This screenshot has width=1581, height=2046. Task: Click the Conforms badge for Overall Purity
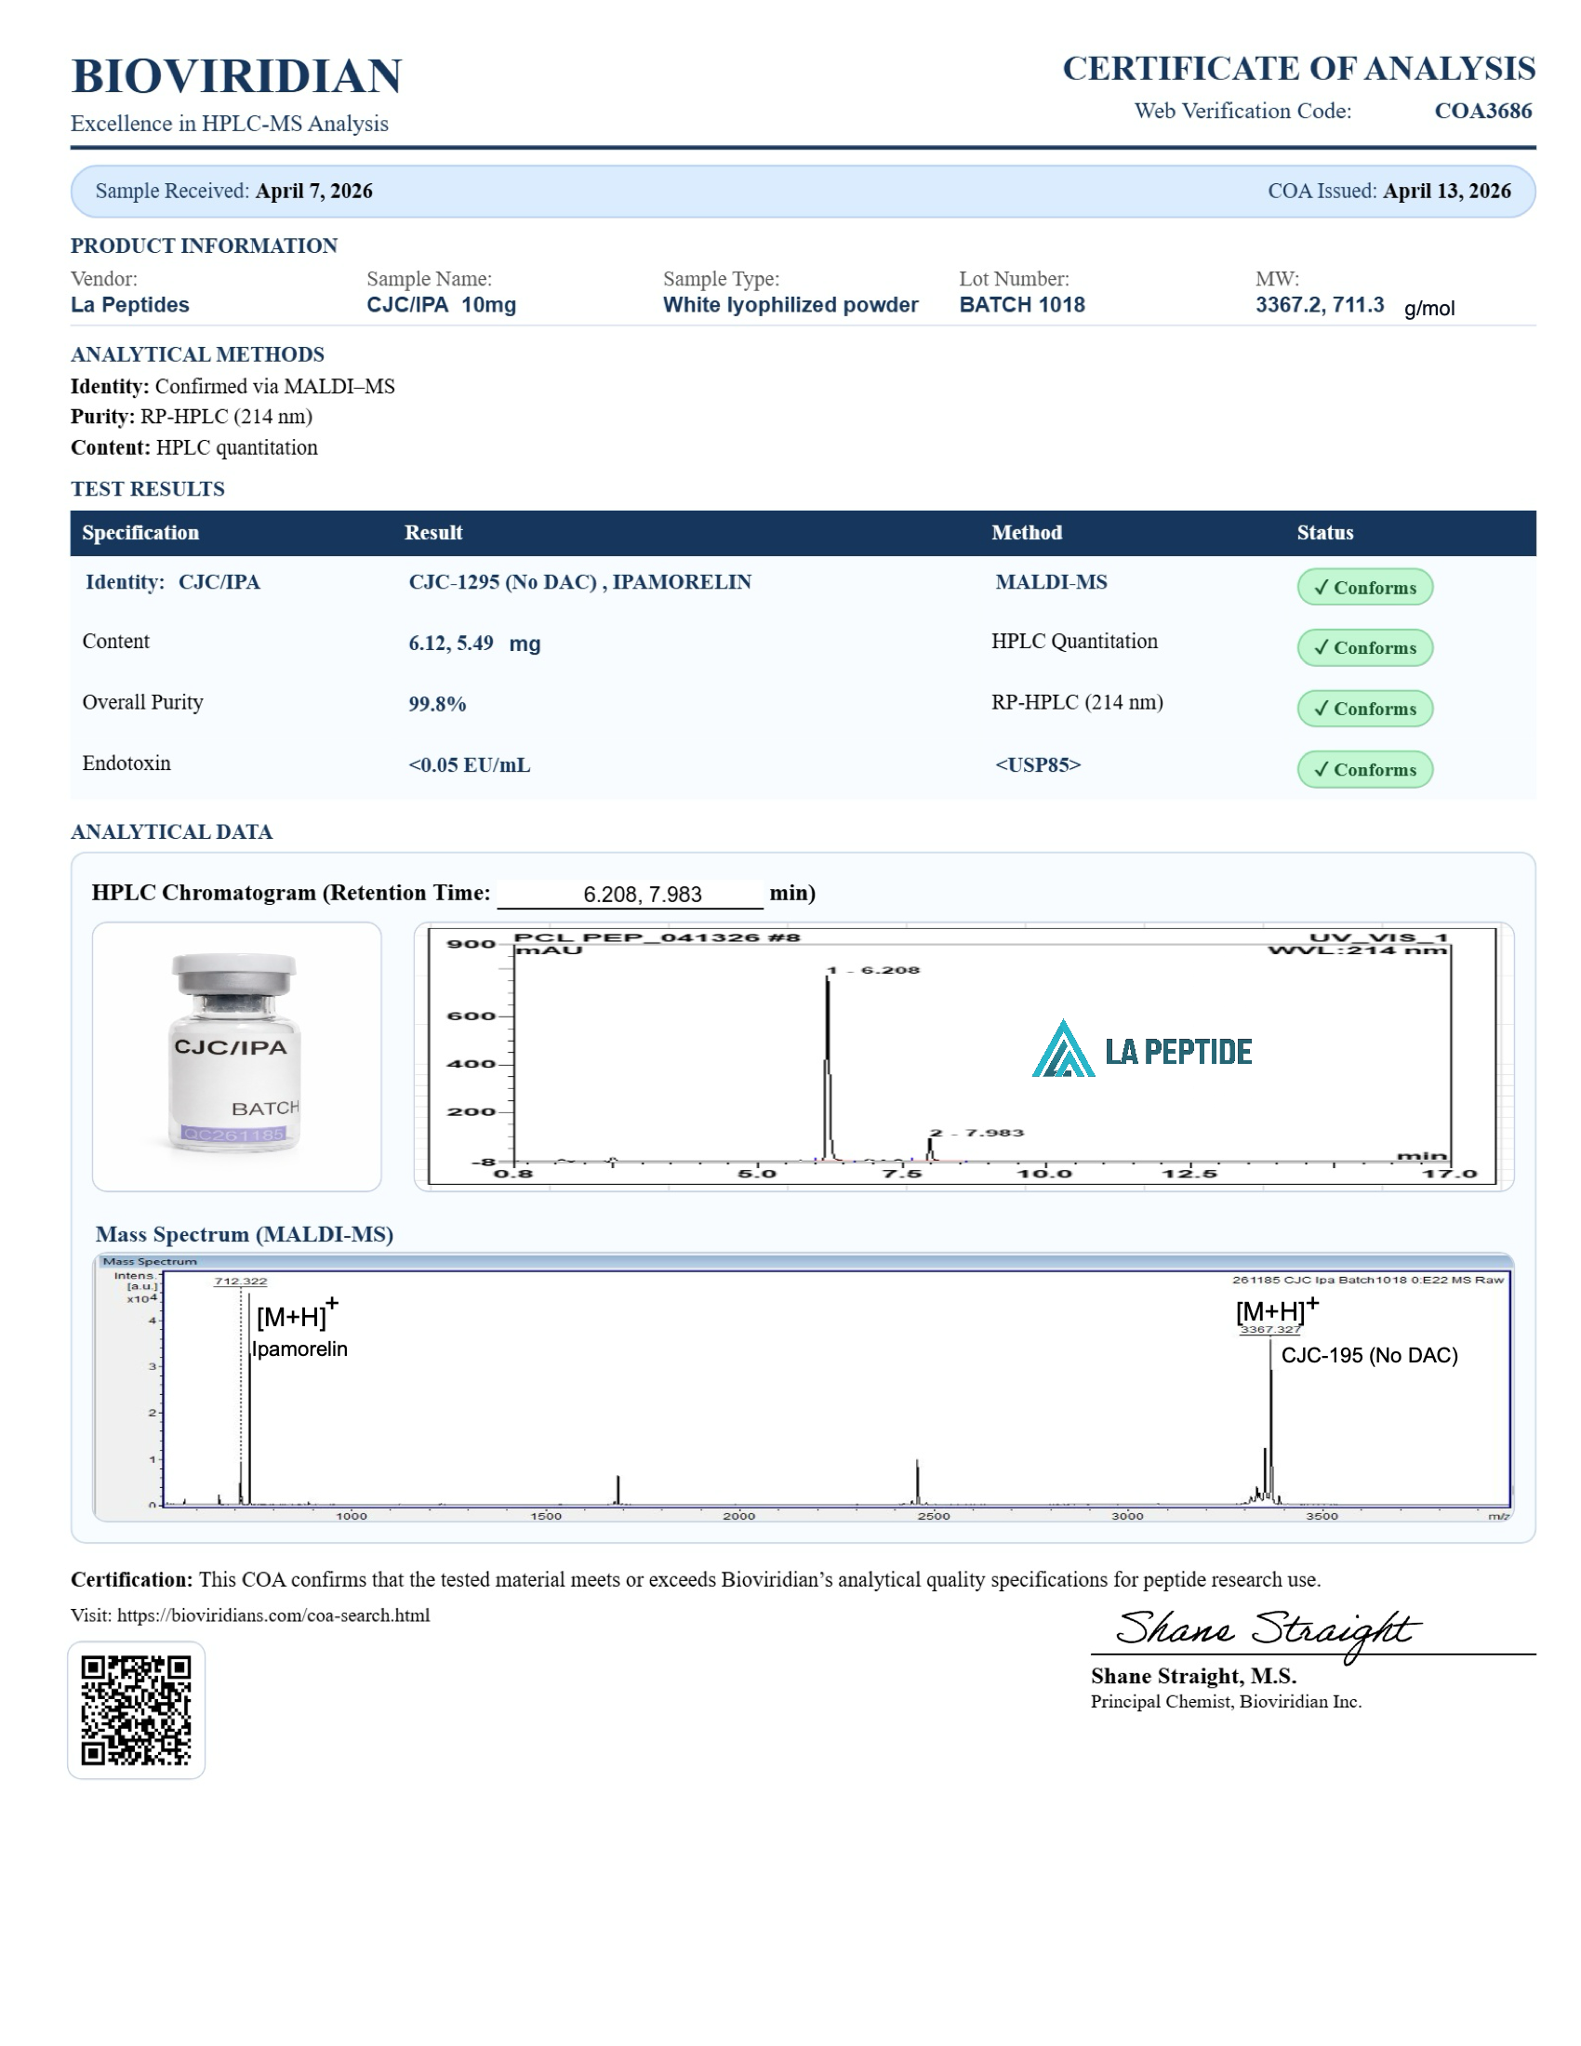1363,709
